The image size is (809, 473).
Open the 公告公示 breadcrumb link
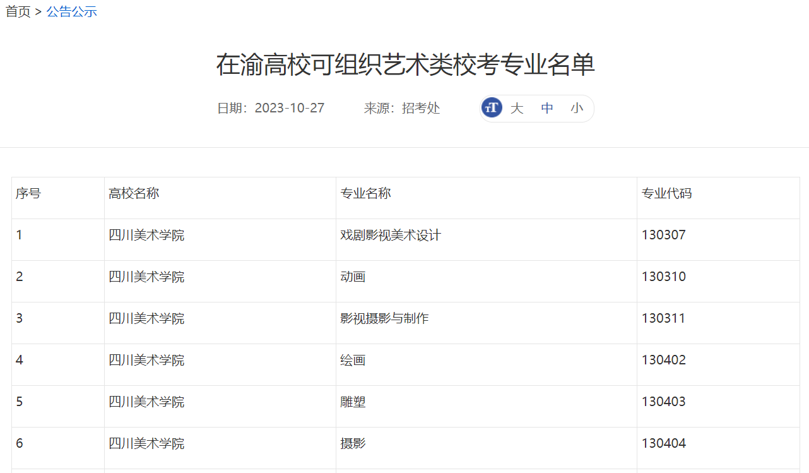71,11
